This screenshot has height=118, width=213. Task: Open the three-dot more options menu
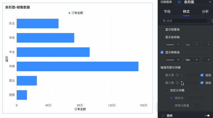(212, 21)
